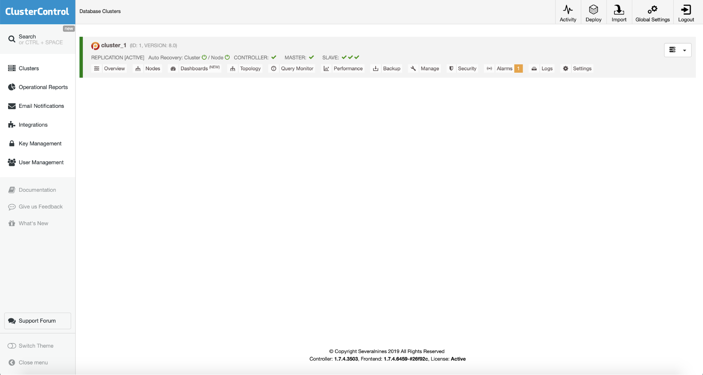Viewport: 703px width, 375px height.
Task: Toggle the Switch Theme switch
Action: 12,346
